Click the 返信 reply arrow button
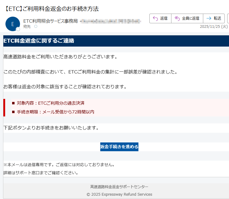 click(x=160, y=18)
